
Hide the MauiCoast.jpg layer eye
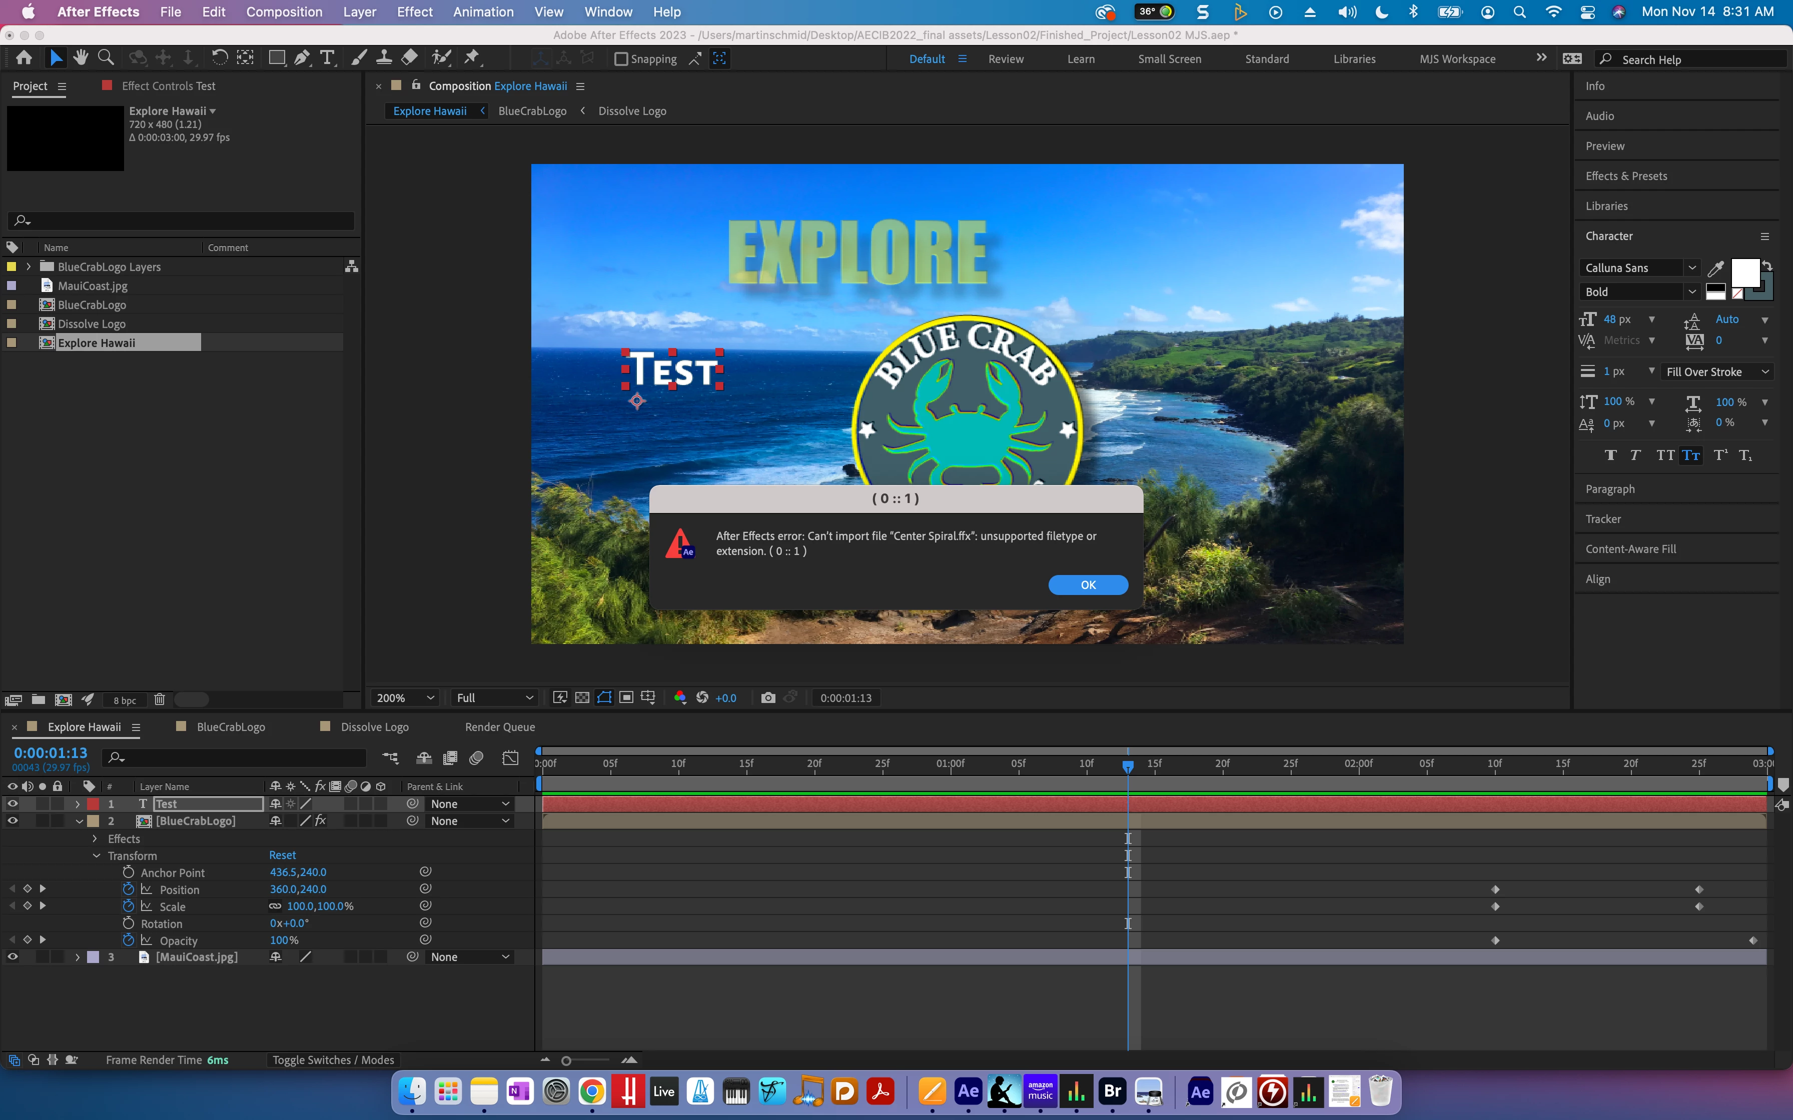click(13, 956)
